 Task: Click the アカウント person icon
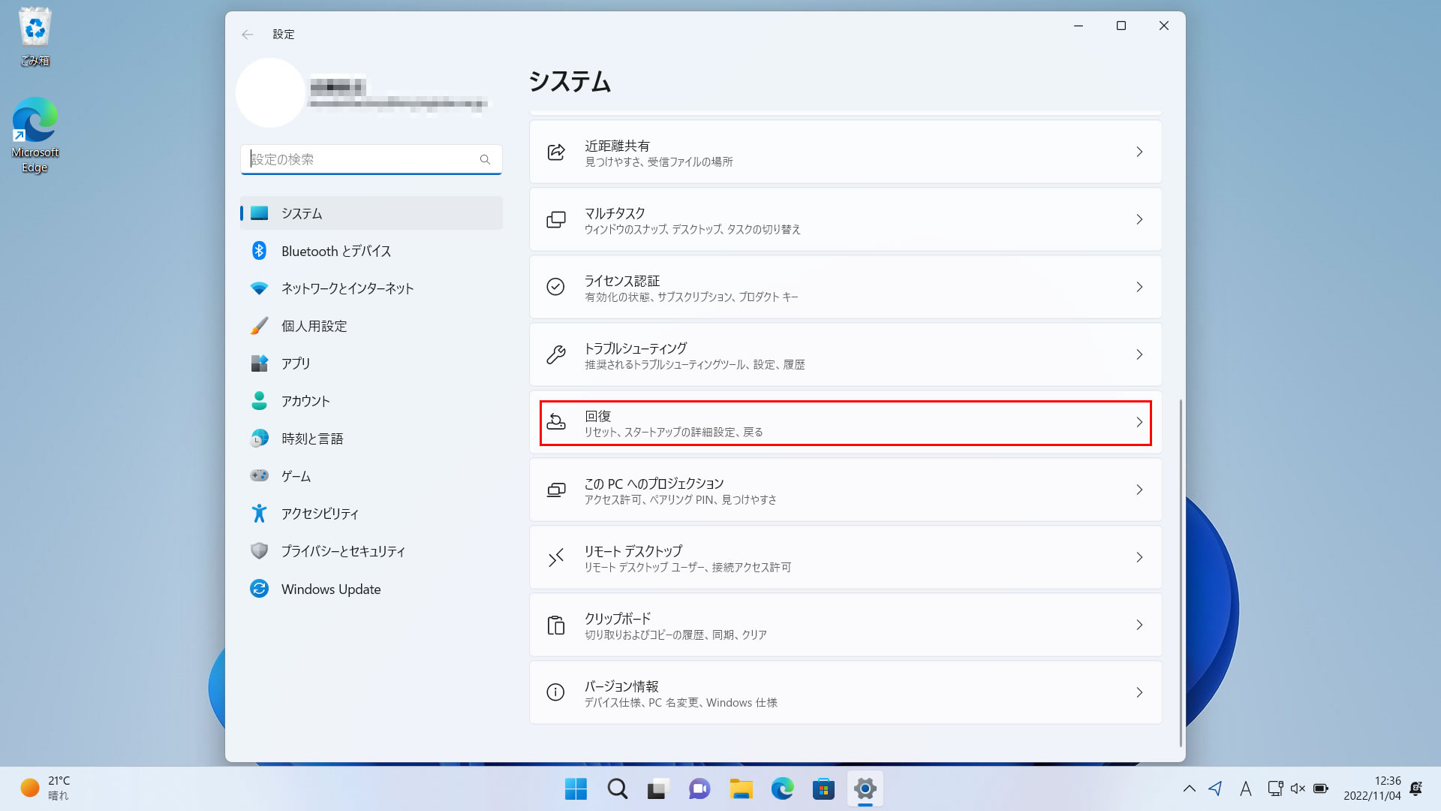click(259, 401)
